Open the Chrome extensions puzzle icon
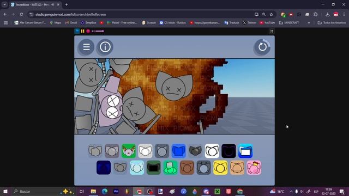349x196 pixels. click(315, 15)
